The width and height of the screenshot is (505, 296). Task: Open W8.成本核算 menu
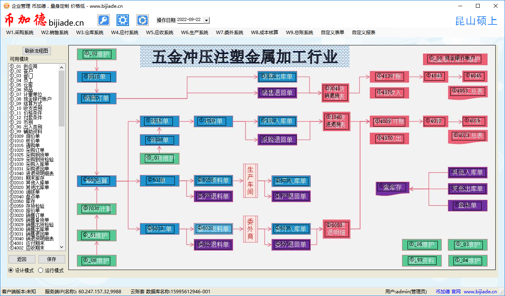point(265,33)
